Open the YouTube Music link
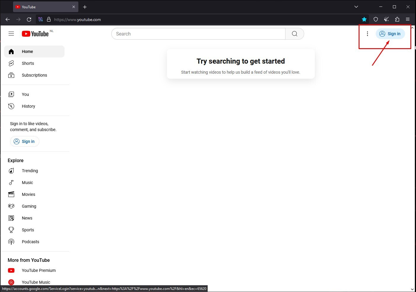Screen dimensions: 416x292 pyautogui.click(x=34, y=282)
